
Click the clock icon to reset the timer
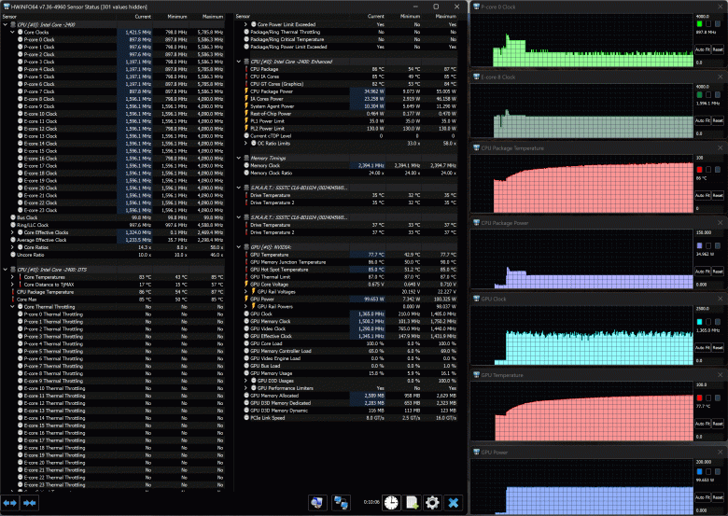[391, 503]
